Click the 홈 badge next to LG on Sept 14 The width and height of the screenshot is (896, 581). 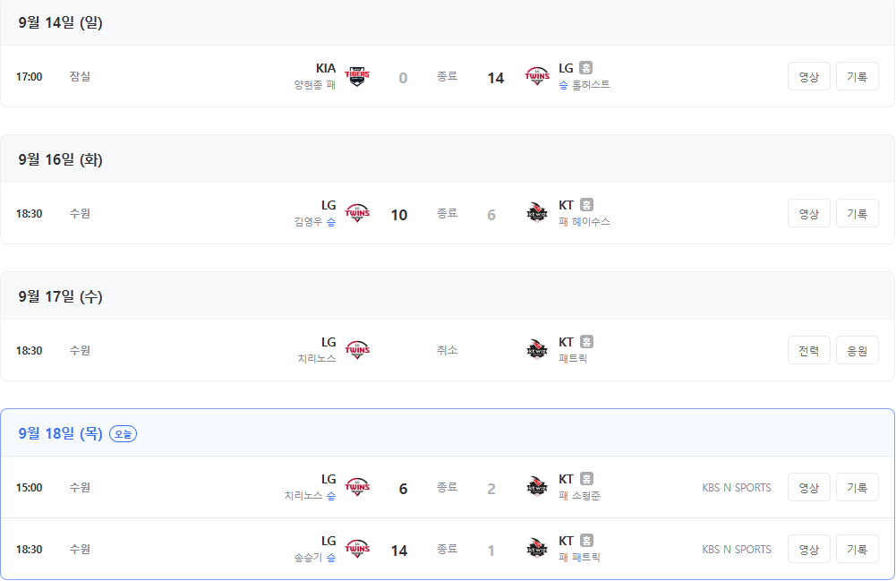(585, 68)
